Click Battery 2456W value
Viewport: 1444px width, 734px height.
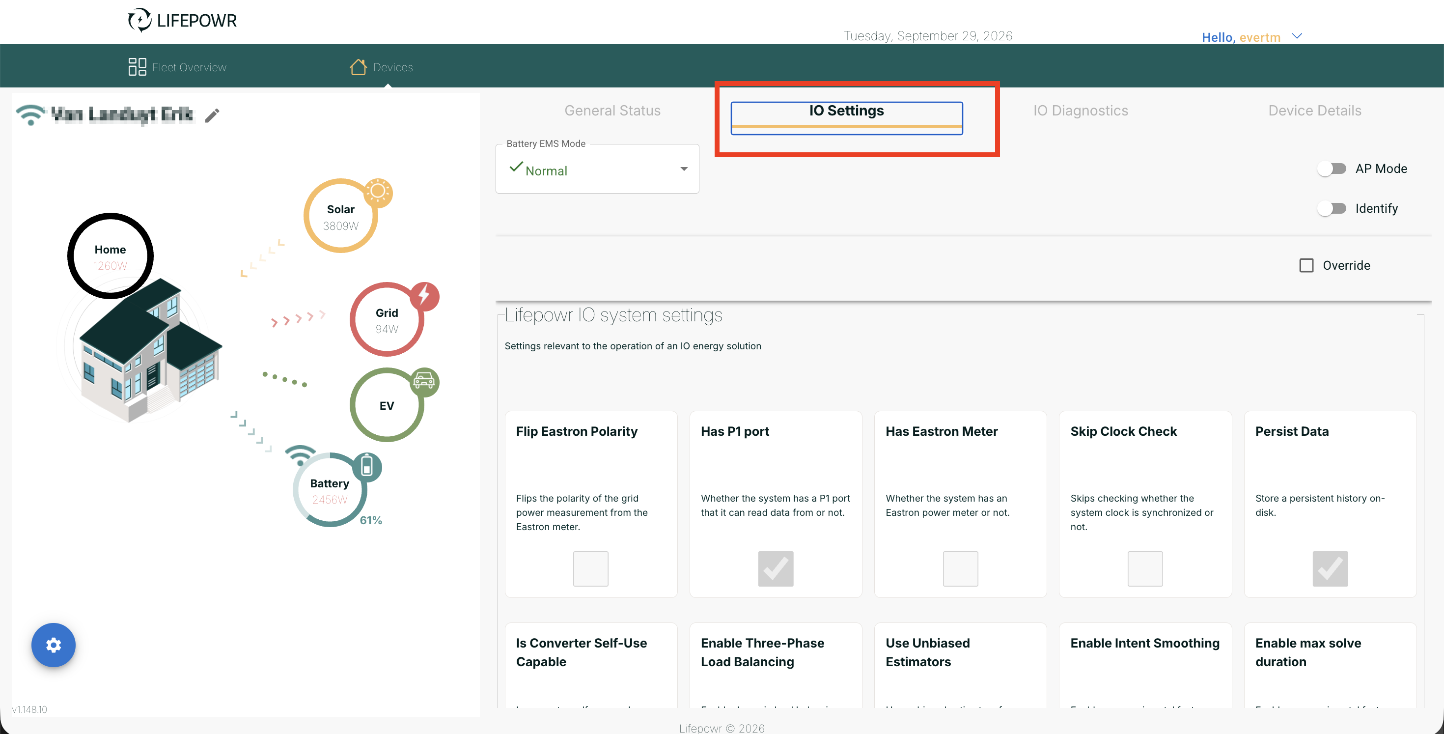click(330, 499)
